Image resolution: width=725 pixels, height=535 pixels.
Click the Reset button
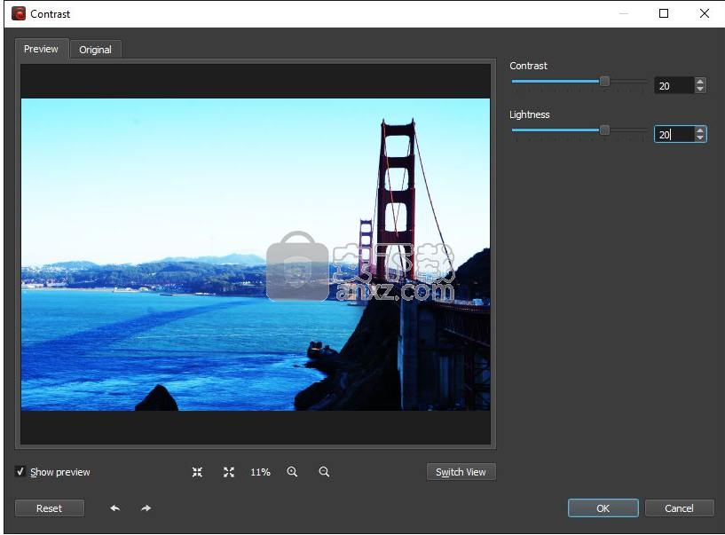[50, 508]
